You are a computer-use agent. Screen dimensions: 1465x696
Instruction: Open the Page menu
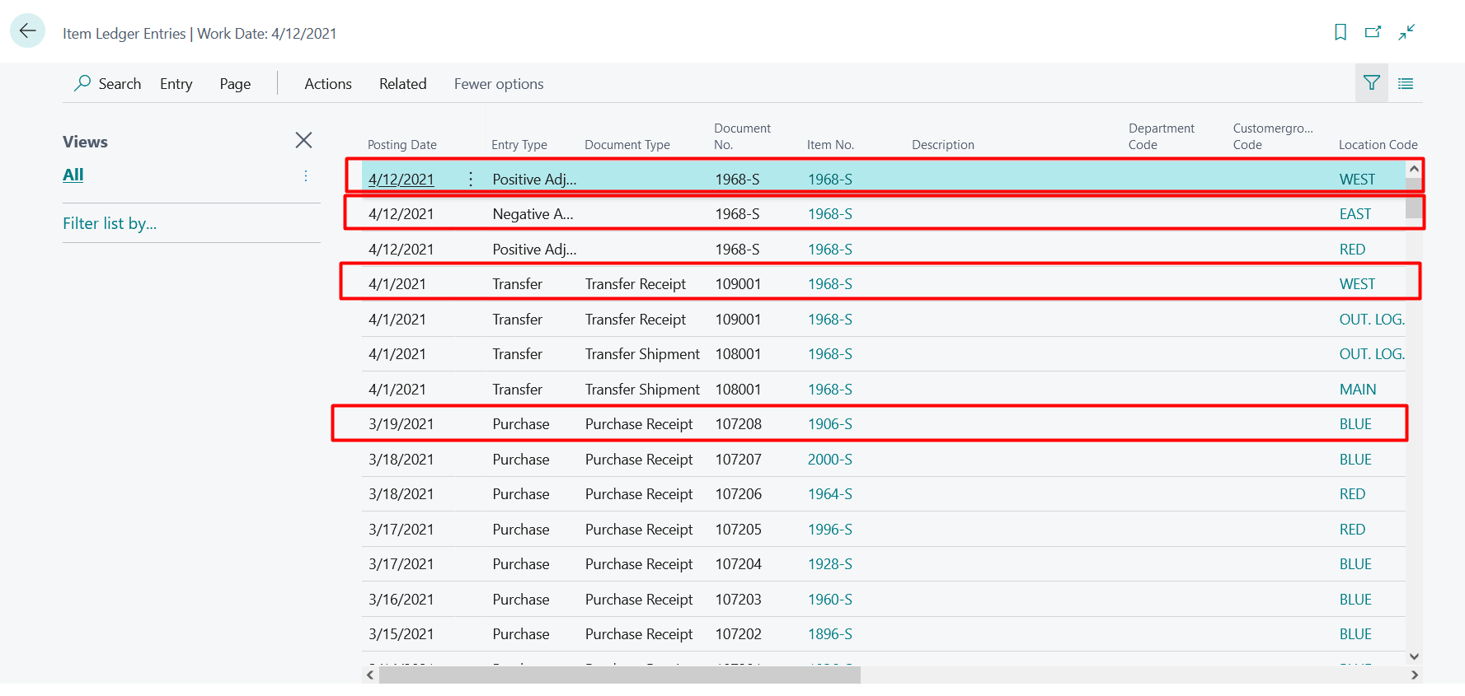click(x=235, y=83)
